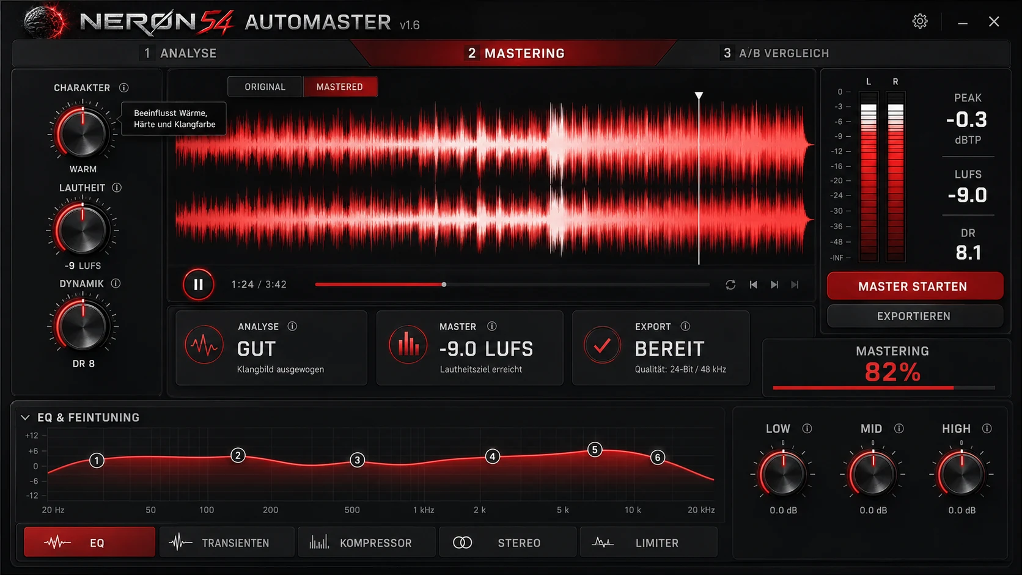Screen dimensions: 1022x575
Task: Click the LUFS -9.0 meter readout
Action: [x=968, y=186]
